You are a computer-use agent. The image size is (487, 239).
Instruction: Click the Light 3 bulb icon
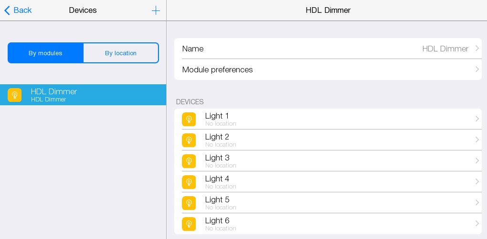[189, 161]
